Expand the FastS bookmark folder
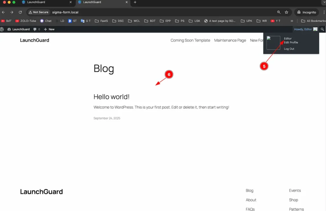The image size is (326, 211). click(102, 21)
